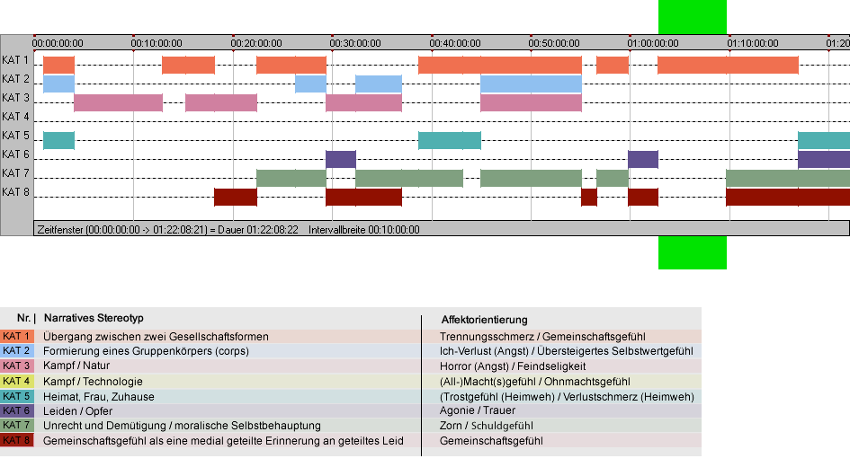Select the small KAT 8 block near 00:55
Image resolution: width=850 pixels, height=476 pixels.
click(589, 197)
